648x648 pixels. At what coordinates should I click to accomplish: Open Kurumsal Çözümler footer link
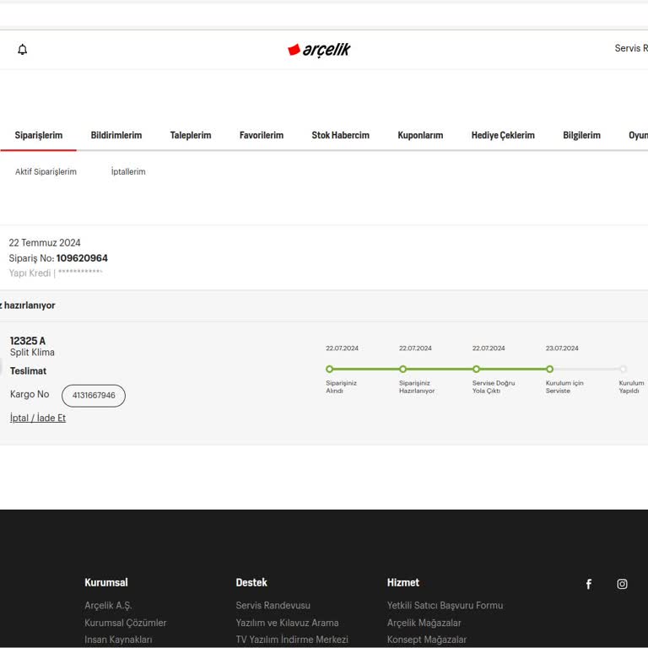[x=125, y=623]
